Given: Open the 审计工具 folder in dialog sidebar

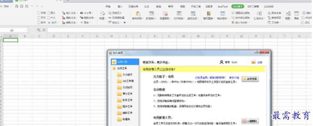Looking at the screenshot, I should [x=125, y=94].
